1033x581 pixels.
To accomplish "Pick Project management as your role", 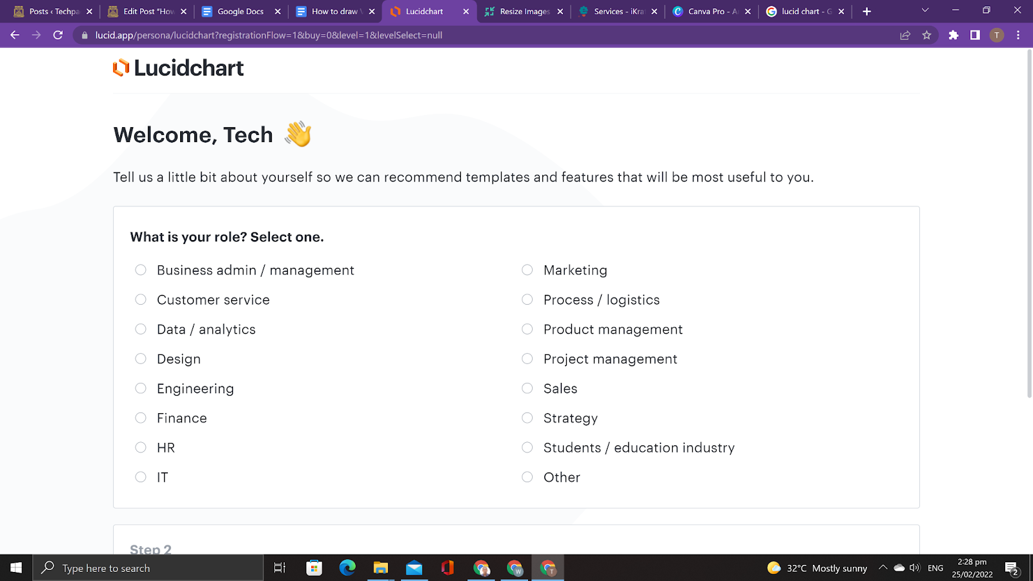I will [527, 359].
